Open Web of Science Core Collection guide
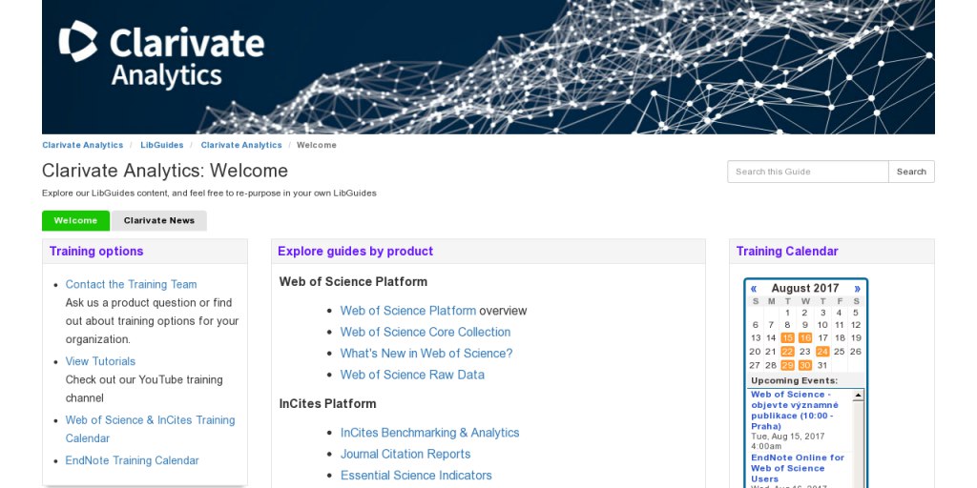 425,332
